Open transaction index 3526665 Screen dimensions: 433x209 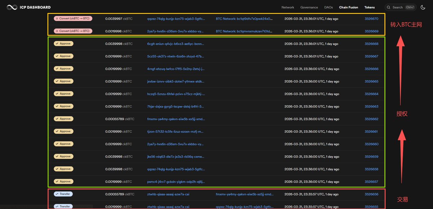click(371, 82)
